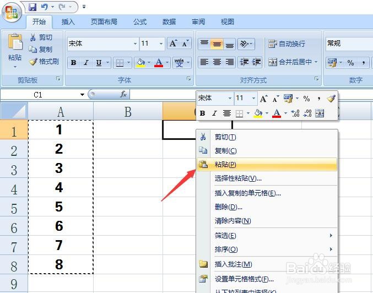The height and width of the screenshot is (293, 373).
Task: Center text horizontally in ribbon
Action: point(217,62)
